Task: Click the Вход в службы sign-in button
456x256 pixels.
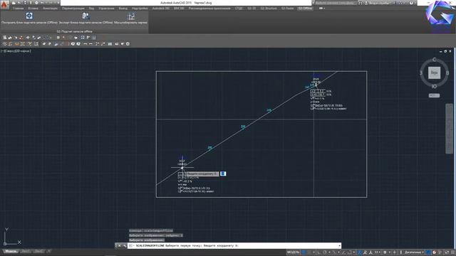Action: [x=378, y=3]
